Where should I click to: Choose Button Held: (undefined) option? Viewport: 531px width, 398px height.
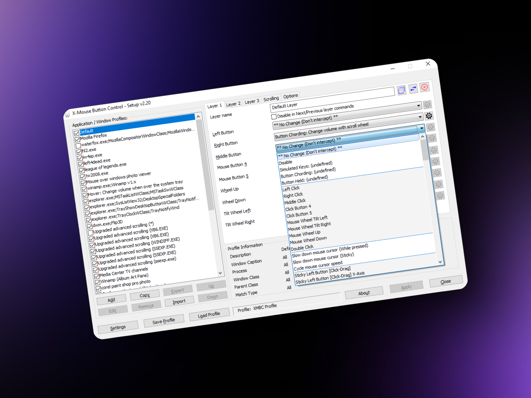coord(305,179)
